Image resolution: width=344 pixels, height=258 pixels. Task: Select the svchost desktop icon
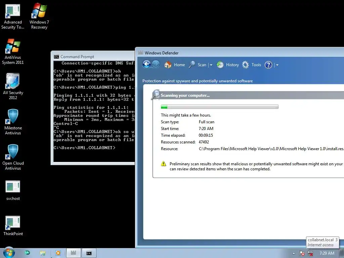click(x=13, y=190)
